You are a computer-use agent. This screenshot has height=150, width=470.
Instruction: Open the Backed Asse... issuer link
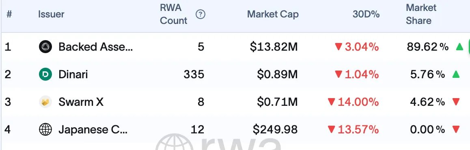point(96,47)
